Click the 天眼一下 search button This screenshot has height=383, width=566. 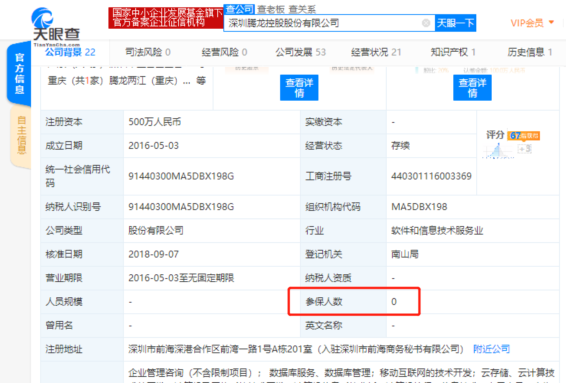456,23
